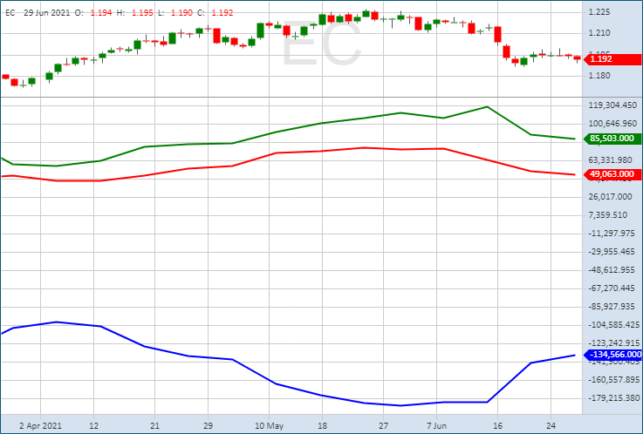Click the 10 May date label
The width and height of the screenshot is (643, 434).
[269, 426]
